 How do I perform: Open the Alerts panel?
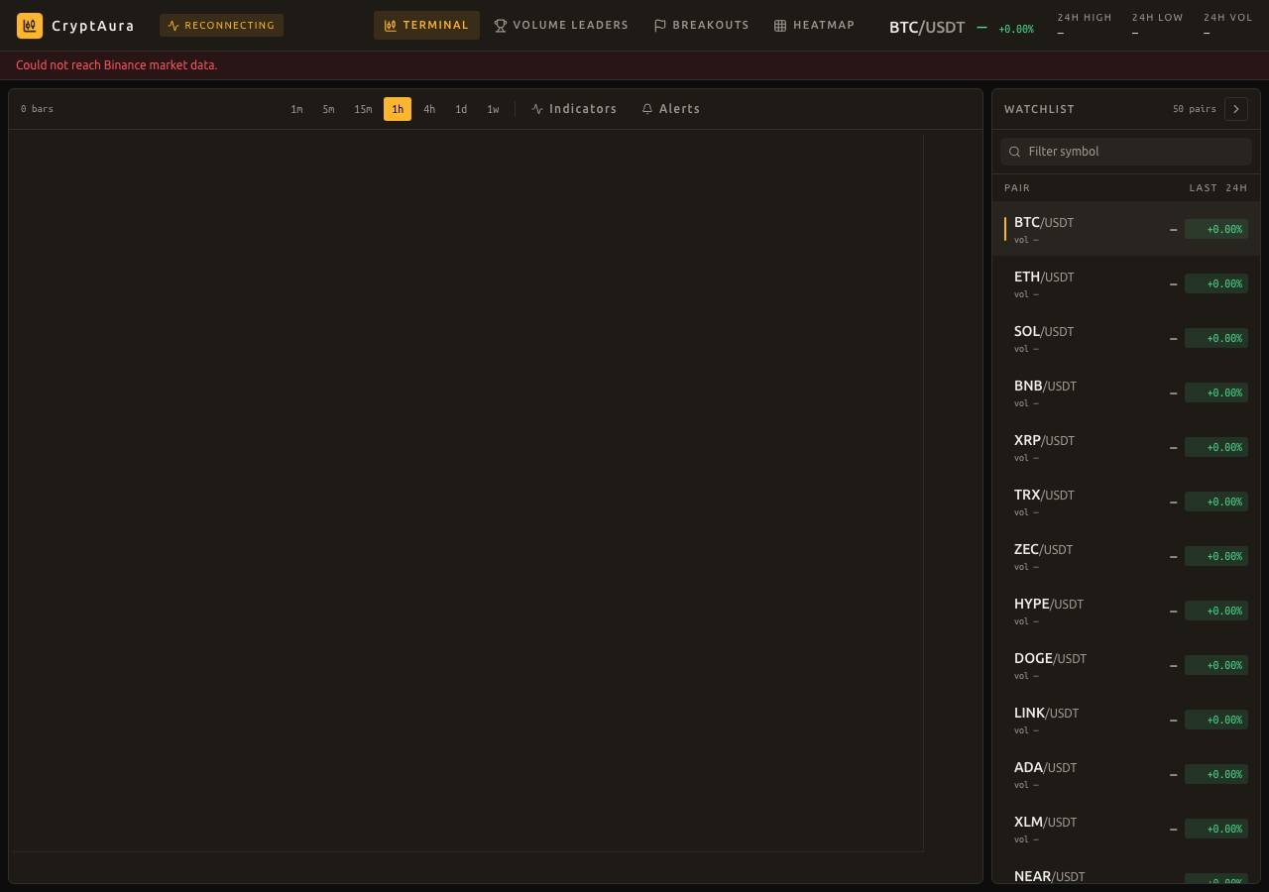point(671,109)
